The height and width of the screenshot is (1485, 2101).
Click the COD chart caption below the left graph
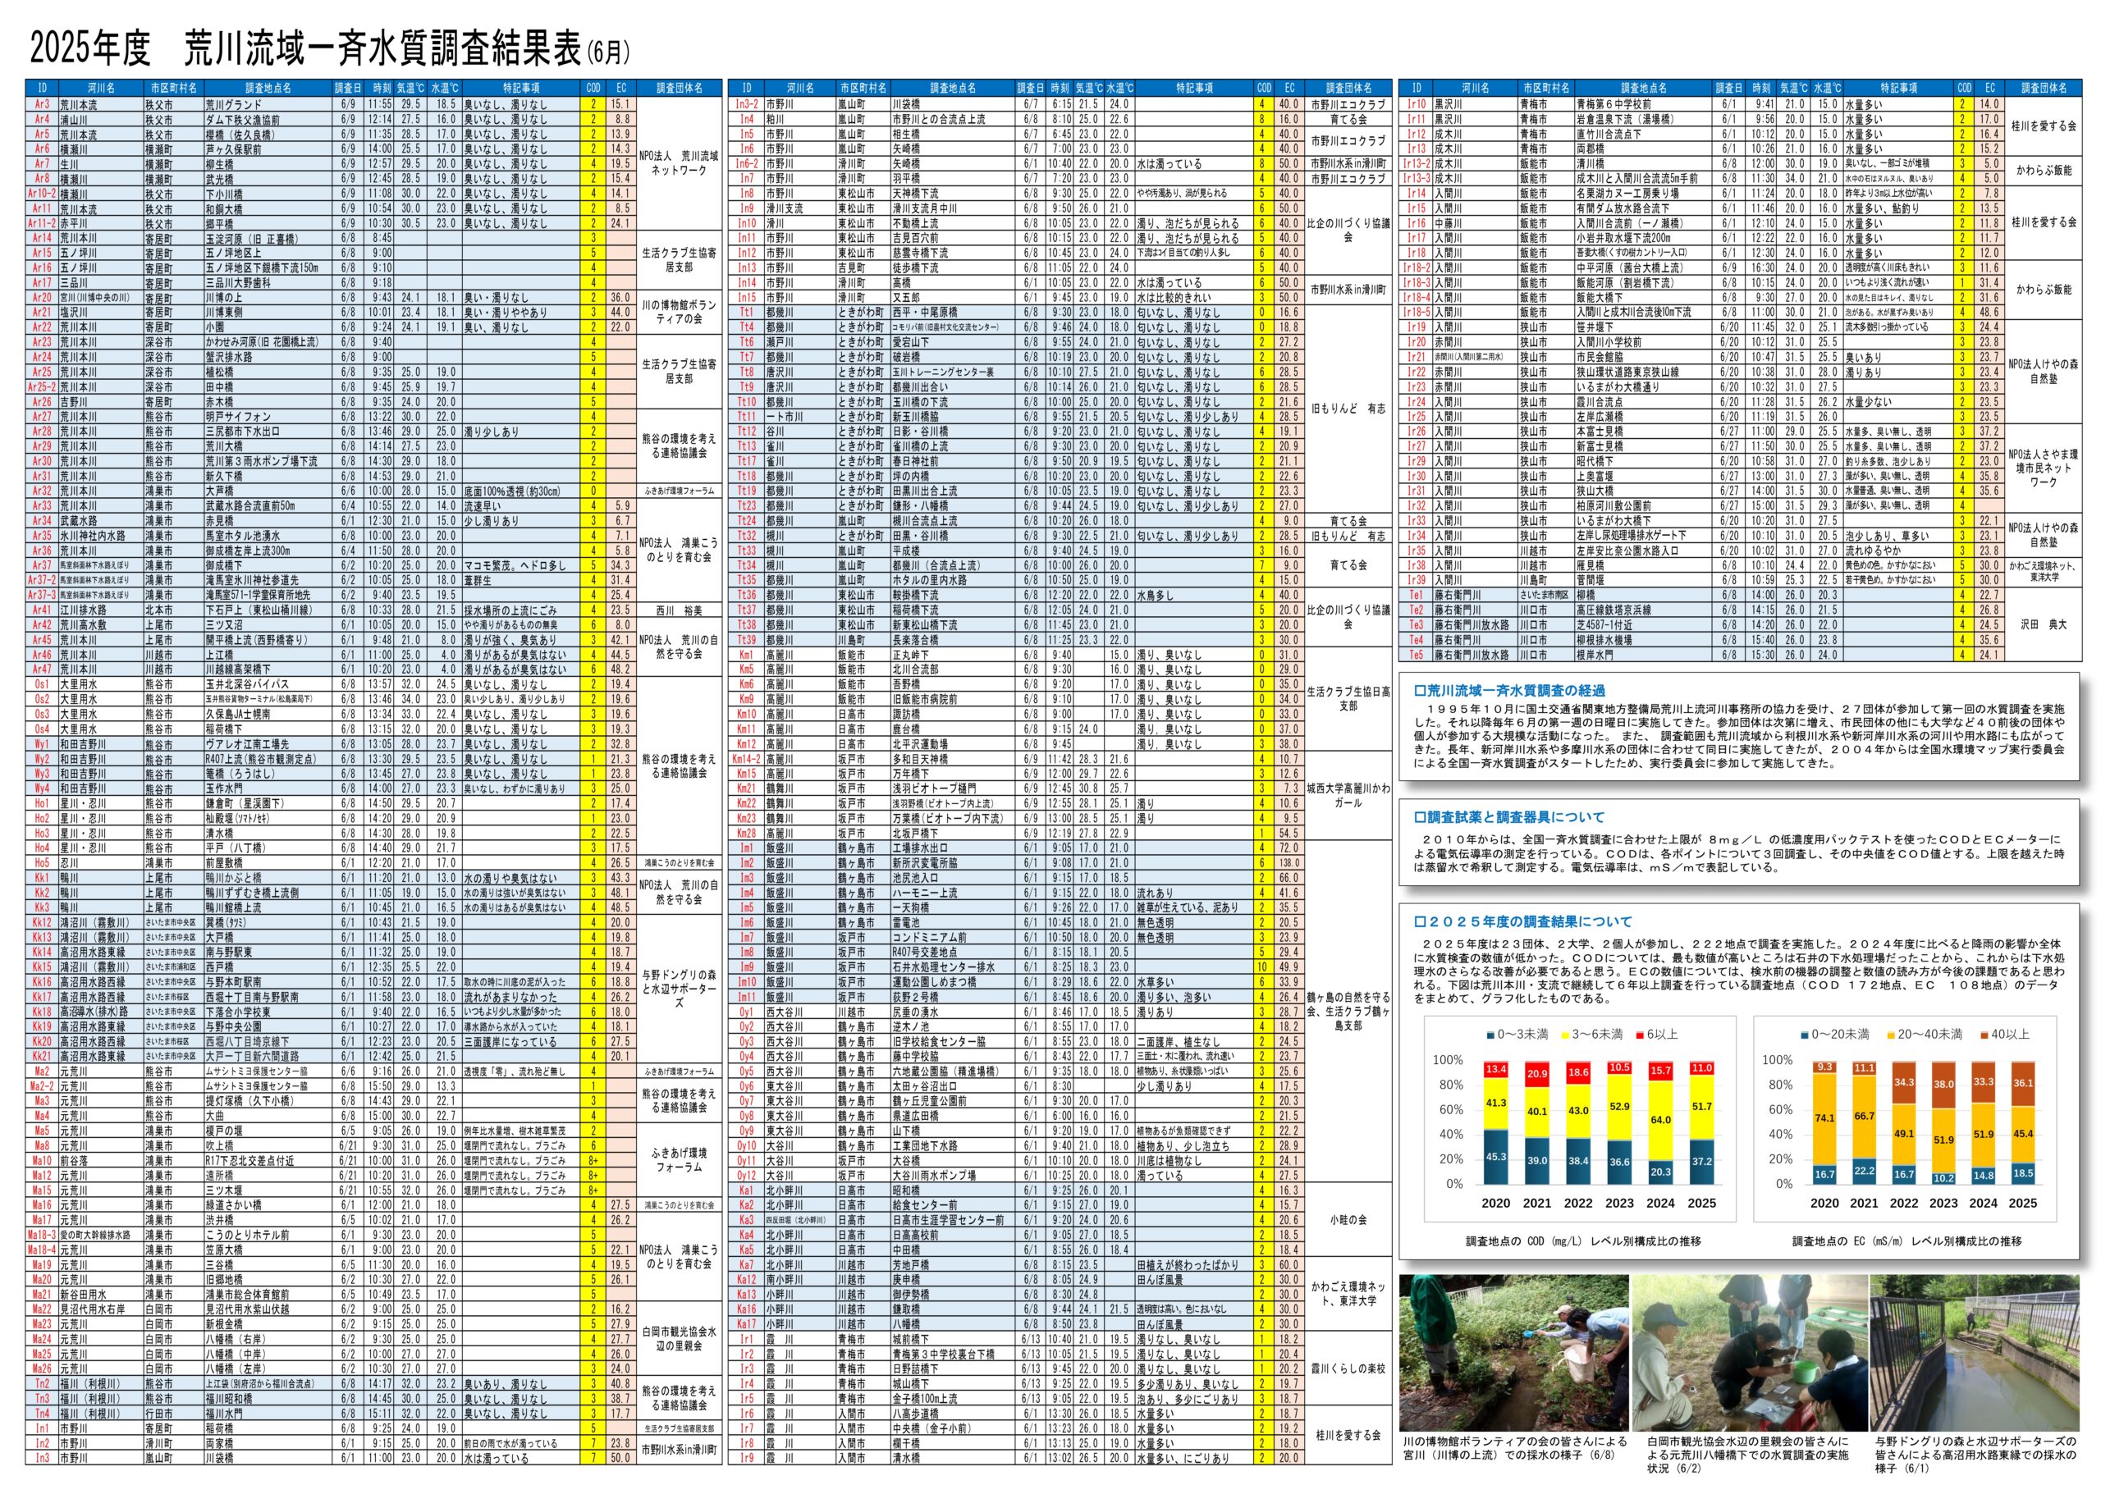pyautogui.click(x=1583, y=1241)
